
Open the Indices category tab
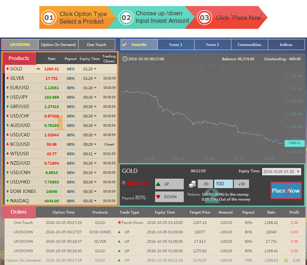(286, 45)
